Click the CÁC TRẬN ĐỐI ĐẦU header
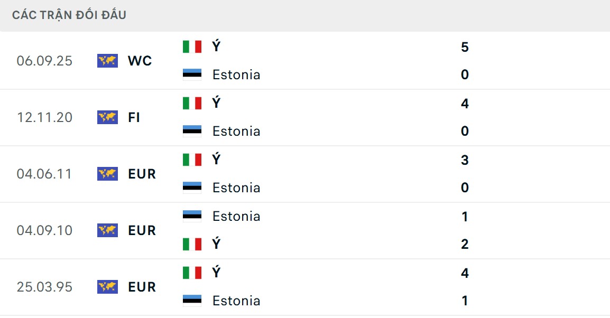Viewport: 610px width, 318px height. pos(69,15)
